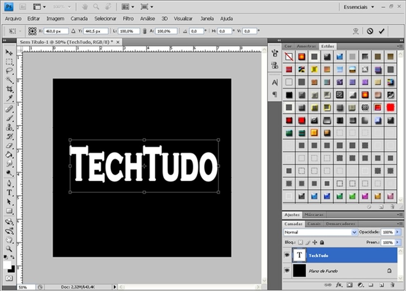Select the Zoom tool in toolbox

click(9, 249)
